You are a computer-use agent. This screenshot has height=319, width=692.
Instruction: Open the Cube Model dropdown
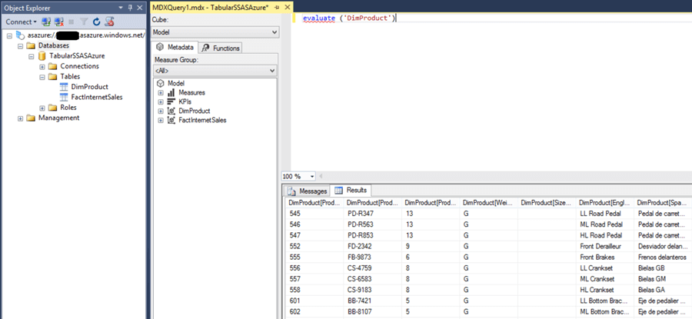tap(274, 32)
